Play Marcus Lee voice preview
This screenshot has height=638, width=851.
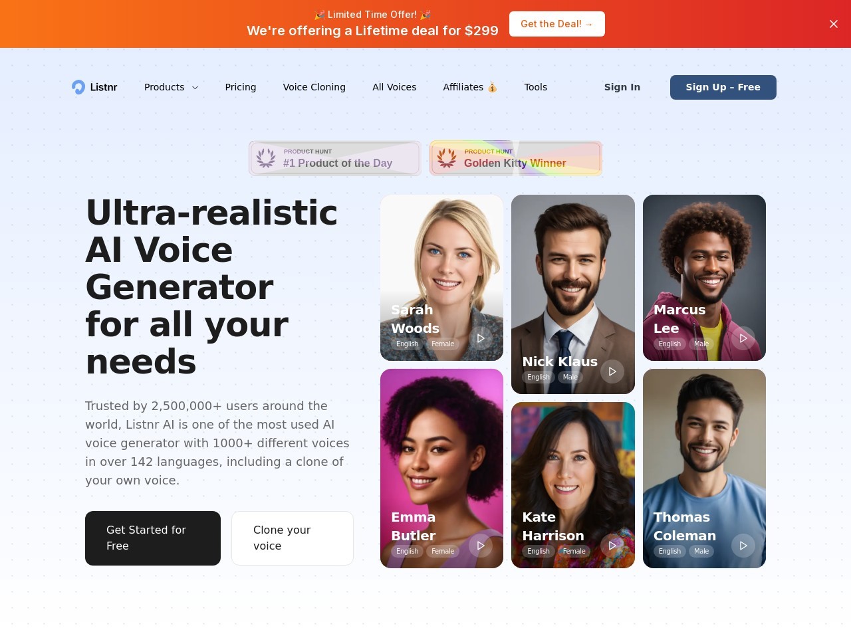pos(743,338)
